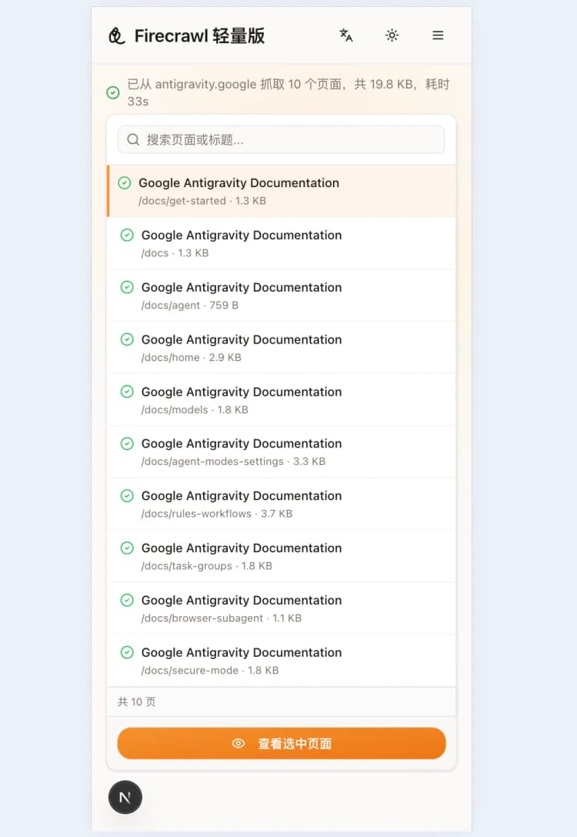The height and width of the screenshot is (837, 577).
Task: Click the search pages input field
Action: [281, 139]
